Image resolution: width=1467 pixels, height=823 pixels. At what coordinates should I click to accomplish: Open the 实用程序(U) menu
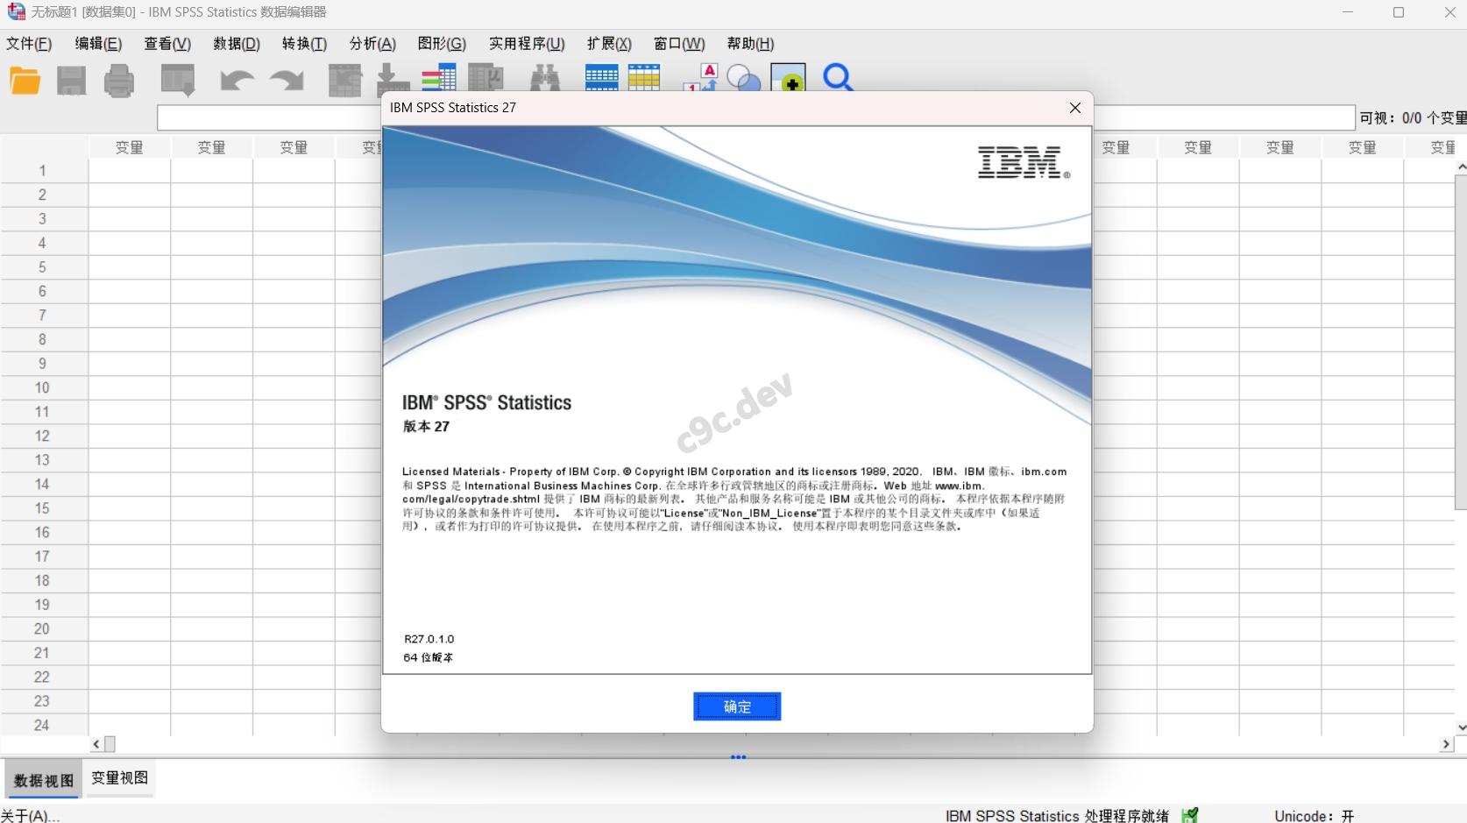point(527,44)
